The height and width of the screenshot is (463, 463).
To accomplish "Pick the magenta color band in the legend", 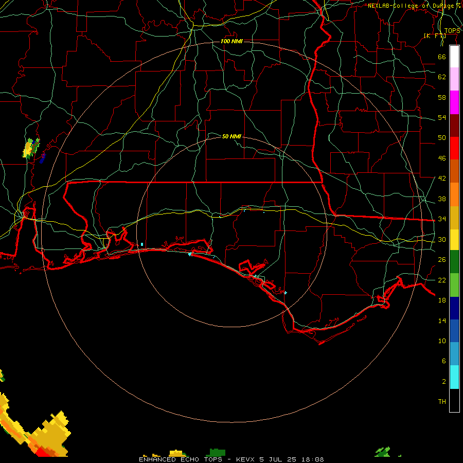I will [454, 102].
